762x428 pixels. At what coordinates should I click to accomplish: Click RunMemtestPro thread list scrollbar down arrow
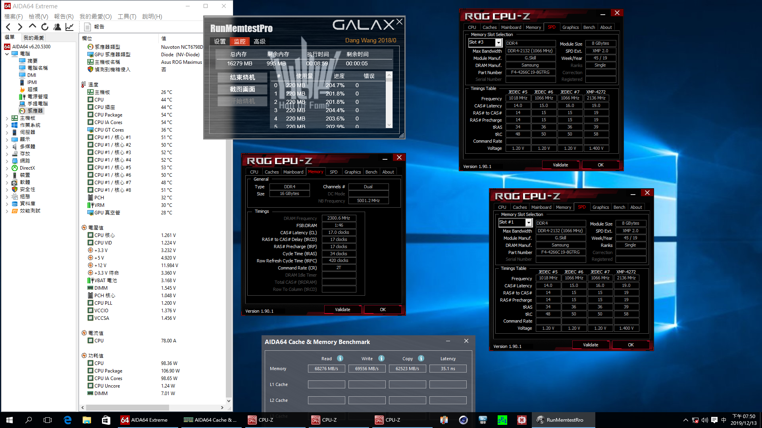tap(389, 125)
